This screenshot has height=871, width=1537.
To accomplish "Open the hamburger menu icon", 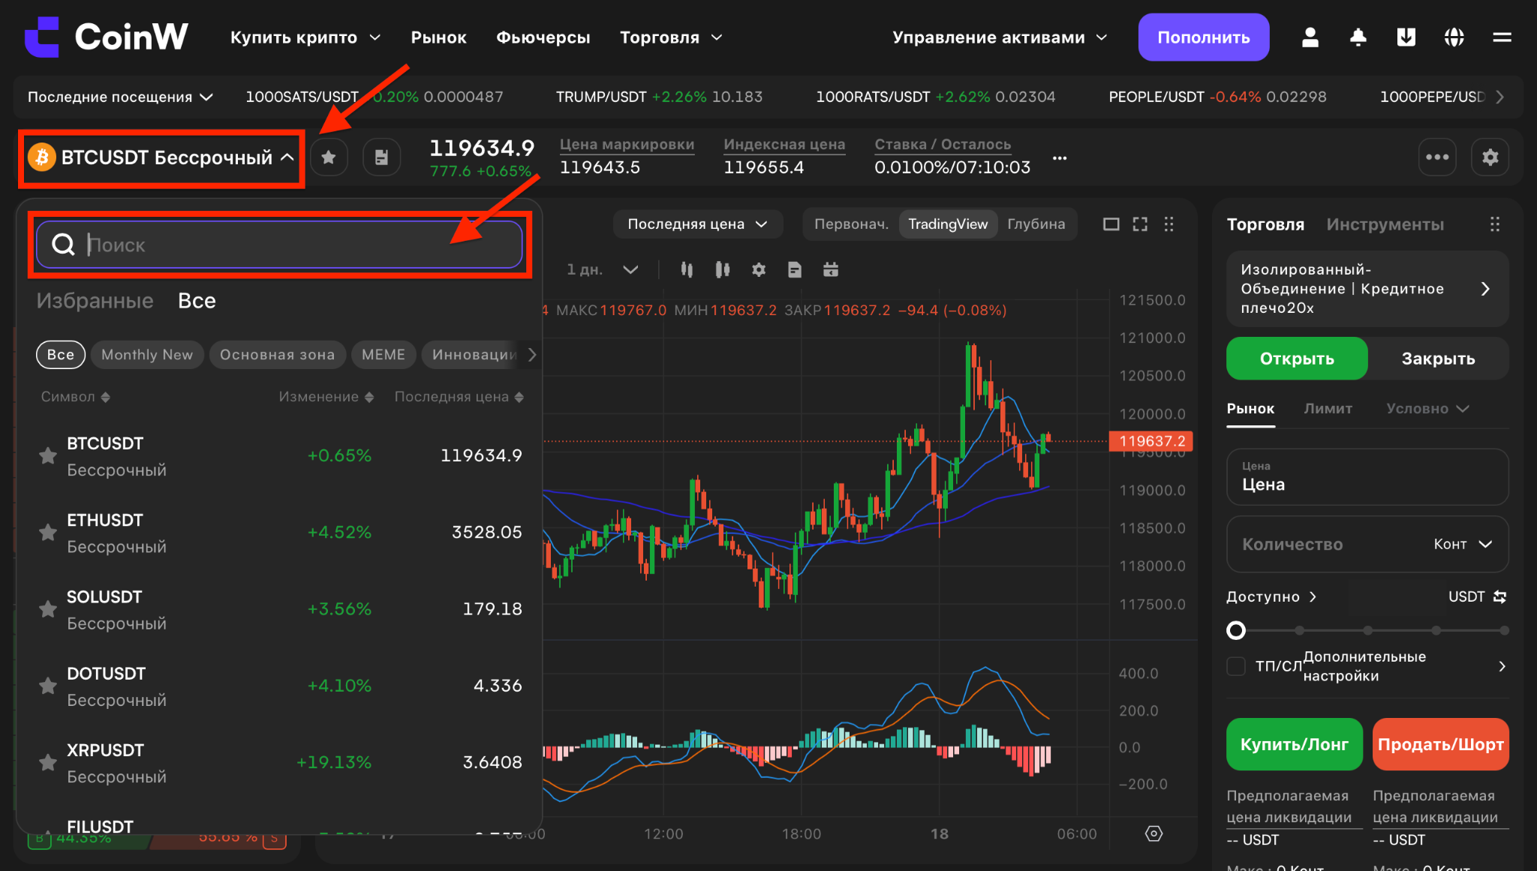I will (x=1502, y=38).
